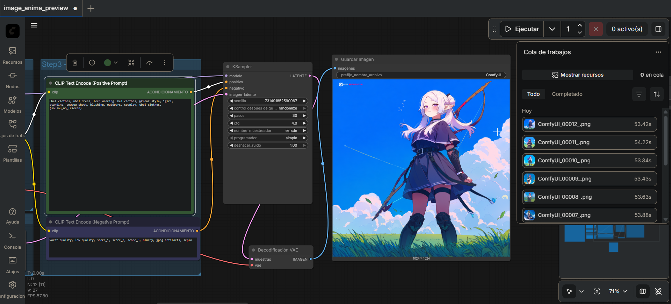The height and width of the screenshot is (304, 671).
Task: Toggle the side panel layout button
Action: tap(658, 29)
